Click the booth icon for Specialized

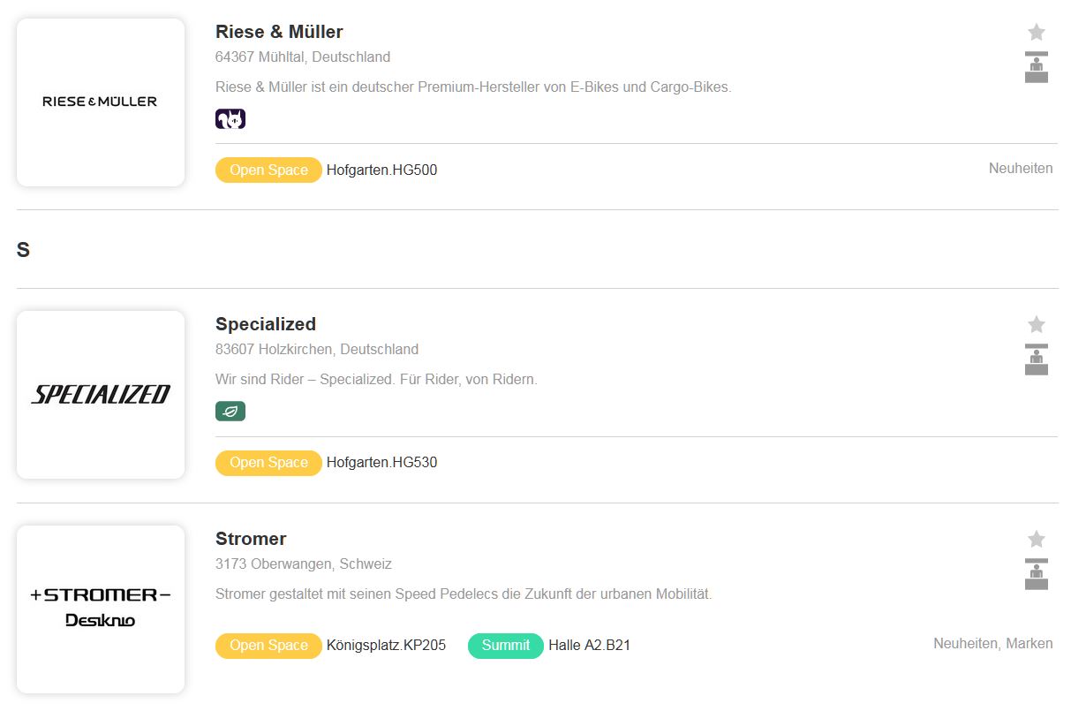click(x=1037, y=360)
